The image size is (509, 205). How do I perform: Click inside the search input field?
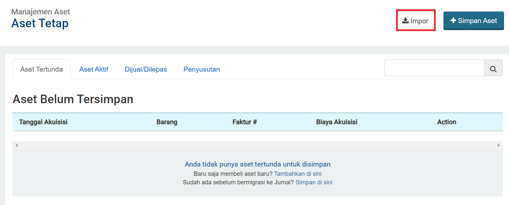(434, 68)
